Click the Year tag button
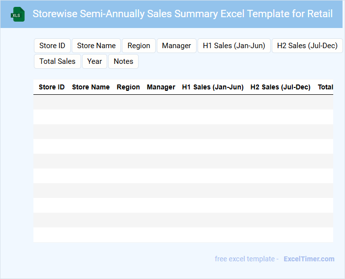The height and width of the screenshot is (279, 345). pyautogui.click(x=94, y=61)
